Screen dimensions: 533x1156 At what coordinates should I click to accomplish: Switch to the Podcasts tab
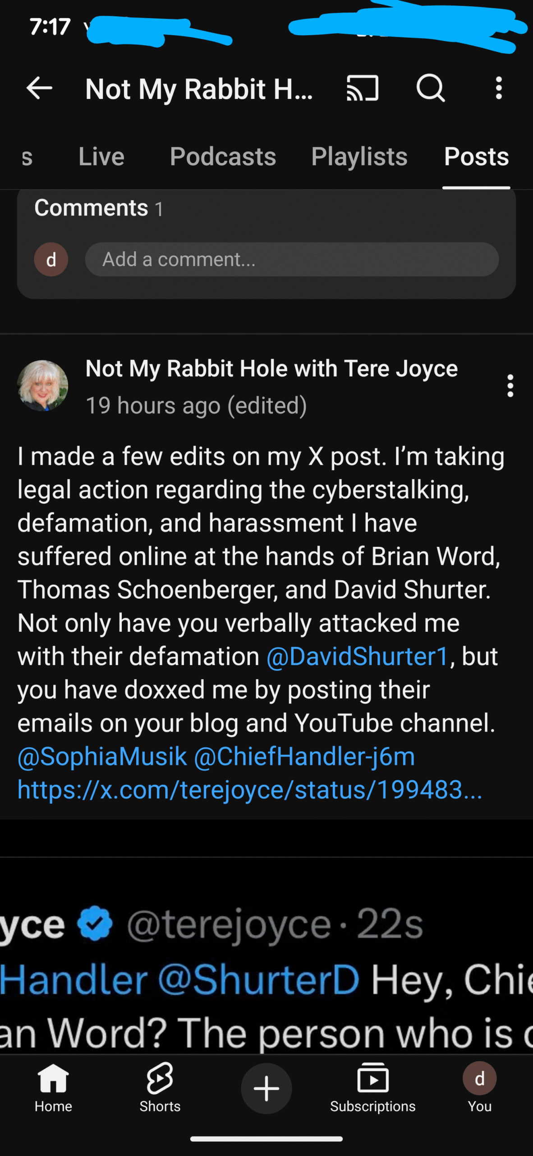click(x=223, y=157)
